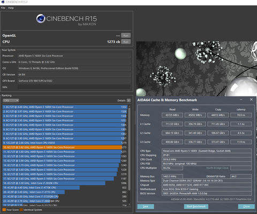257x214 pixels.
Task: Click the Cinebench R15 sphere logo
Action: point(41,19)
